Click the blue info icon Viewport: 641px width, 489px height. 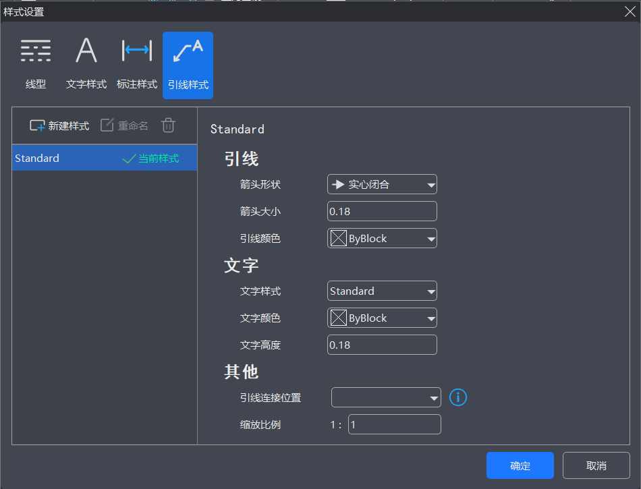458,397
